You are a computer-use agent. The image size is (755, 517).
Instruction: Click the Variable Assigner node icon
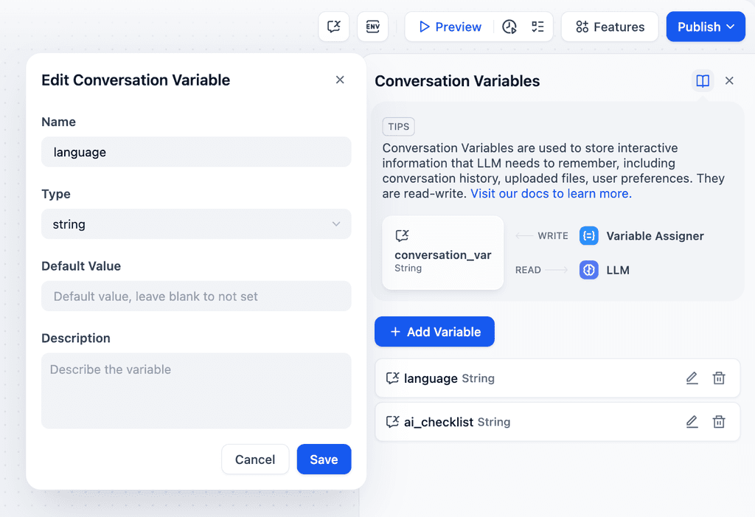tap(589, 235)
